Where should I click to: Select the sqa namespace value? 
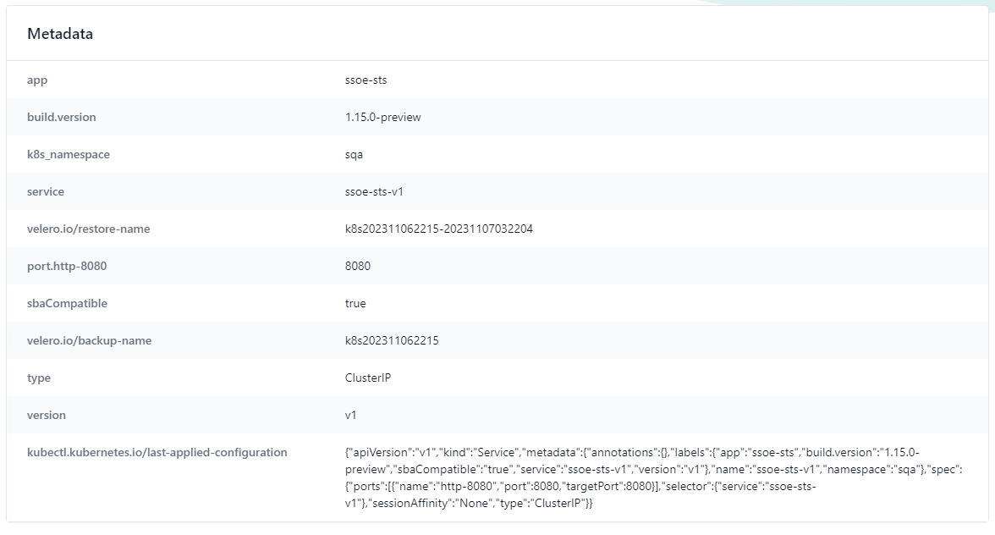point(354,154)
